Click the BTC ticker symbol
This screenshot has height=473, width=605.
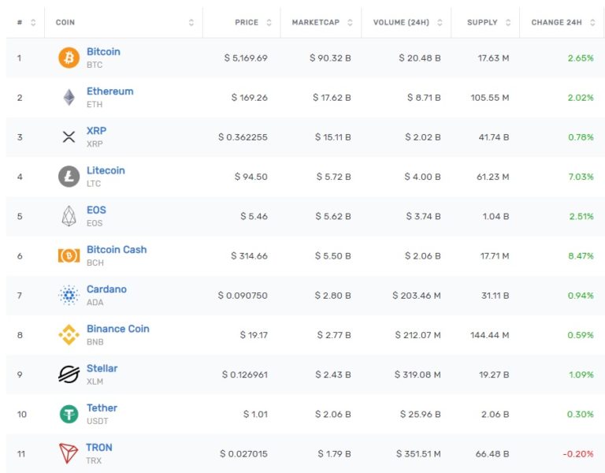(x=95, y=65)
